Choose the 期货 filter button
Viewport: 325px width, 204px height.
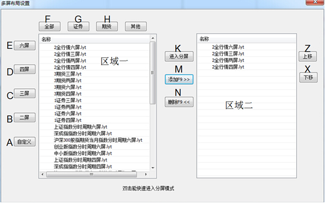(107, 26)
